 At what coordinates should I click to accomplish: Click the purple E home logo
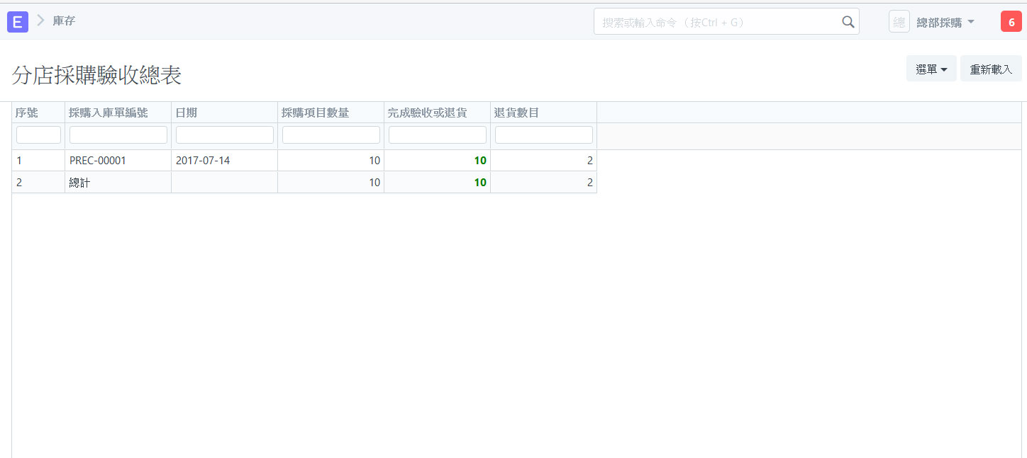(18, 22)
